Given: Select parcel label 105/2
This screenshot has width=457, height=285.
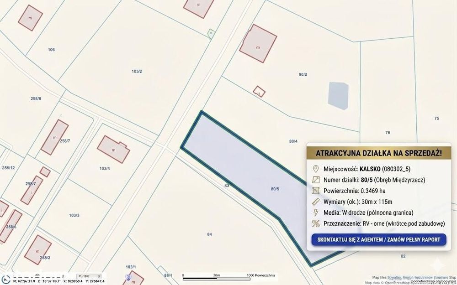Looking at the screenshot, I should pyautogui.click(x=137, y=71).
